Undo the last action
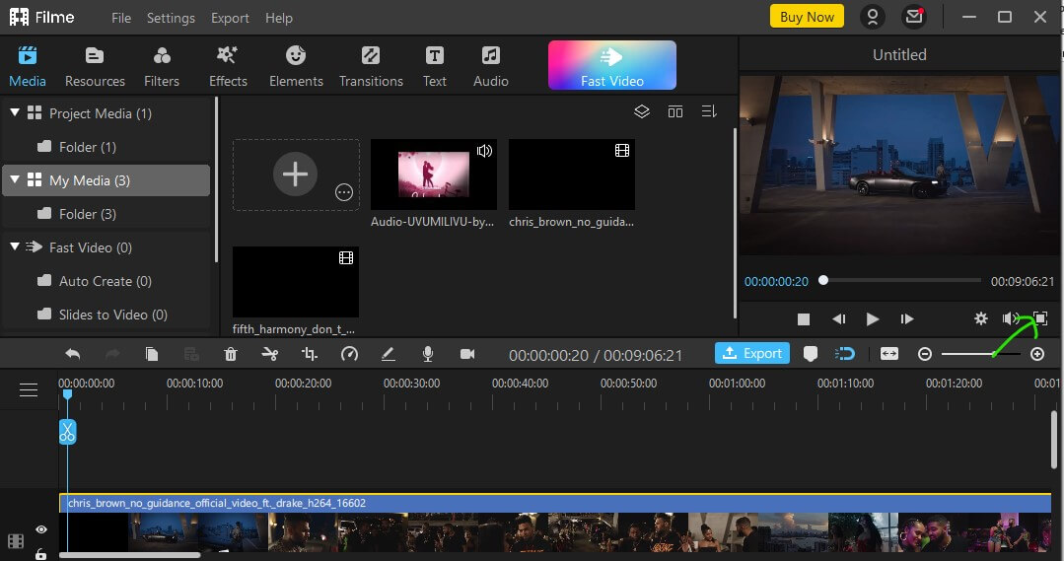 pos(73,353)
